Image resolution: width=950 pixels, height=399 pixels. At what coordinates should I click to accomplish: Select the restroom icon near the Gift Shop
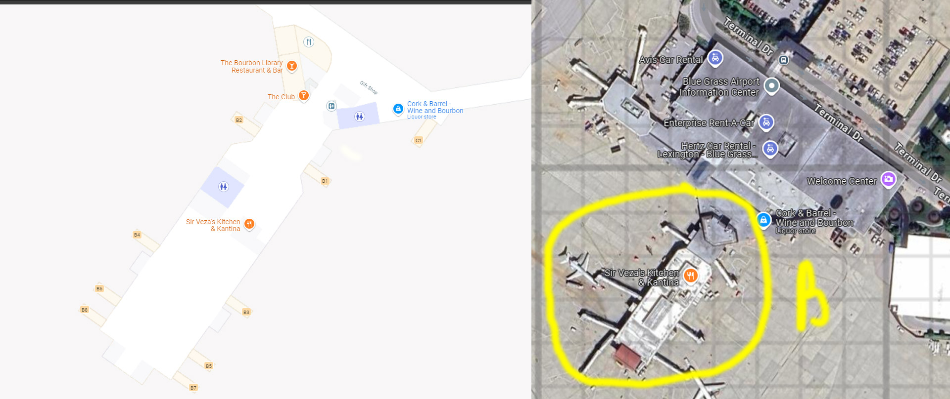coord(360,117)
